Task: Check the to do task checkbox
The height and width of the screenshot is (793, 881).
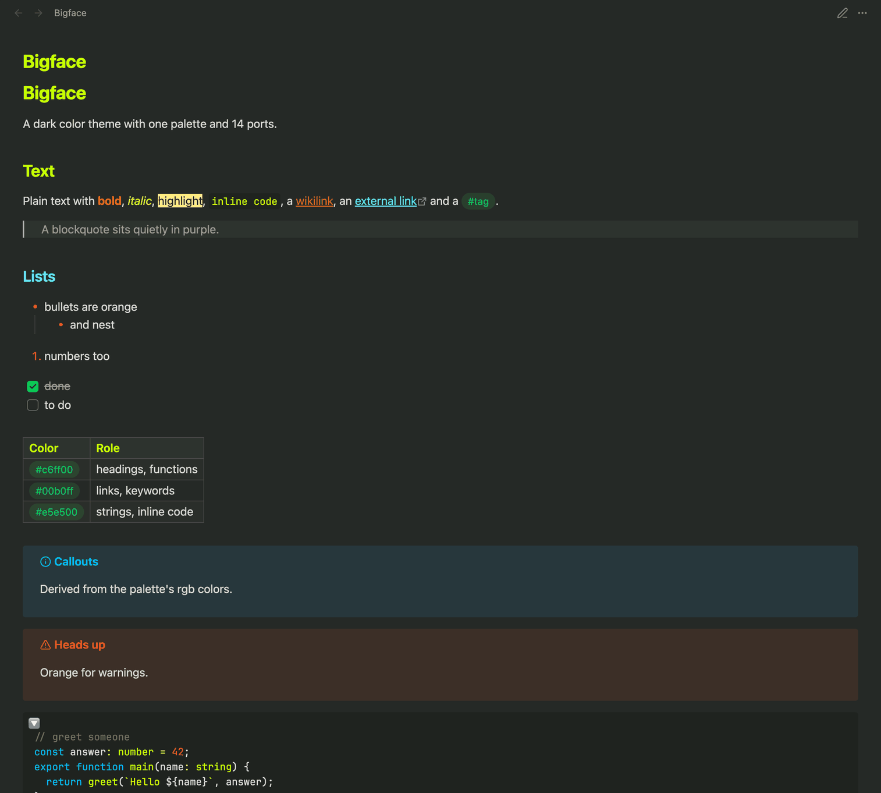Action: pos(33,405)
